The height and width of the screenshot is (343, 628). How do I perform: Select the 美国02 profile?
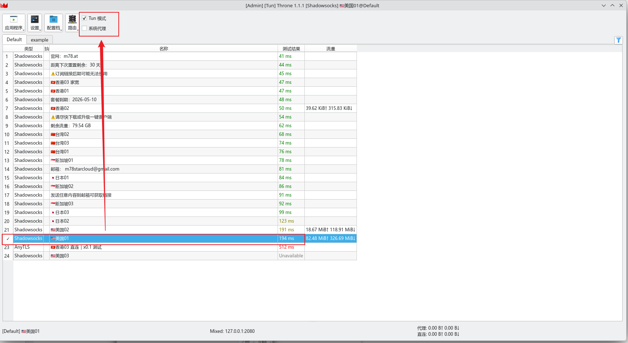180,230
